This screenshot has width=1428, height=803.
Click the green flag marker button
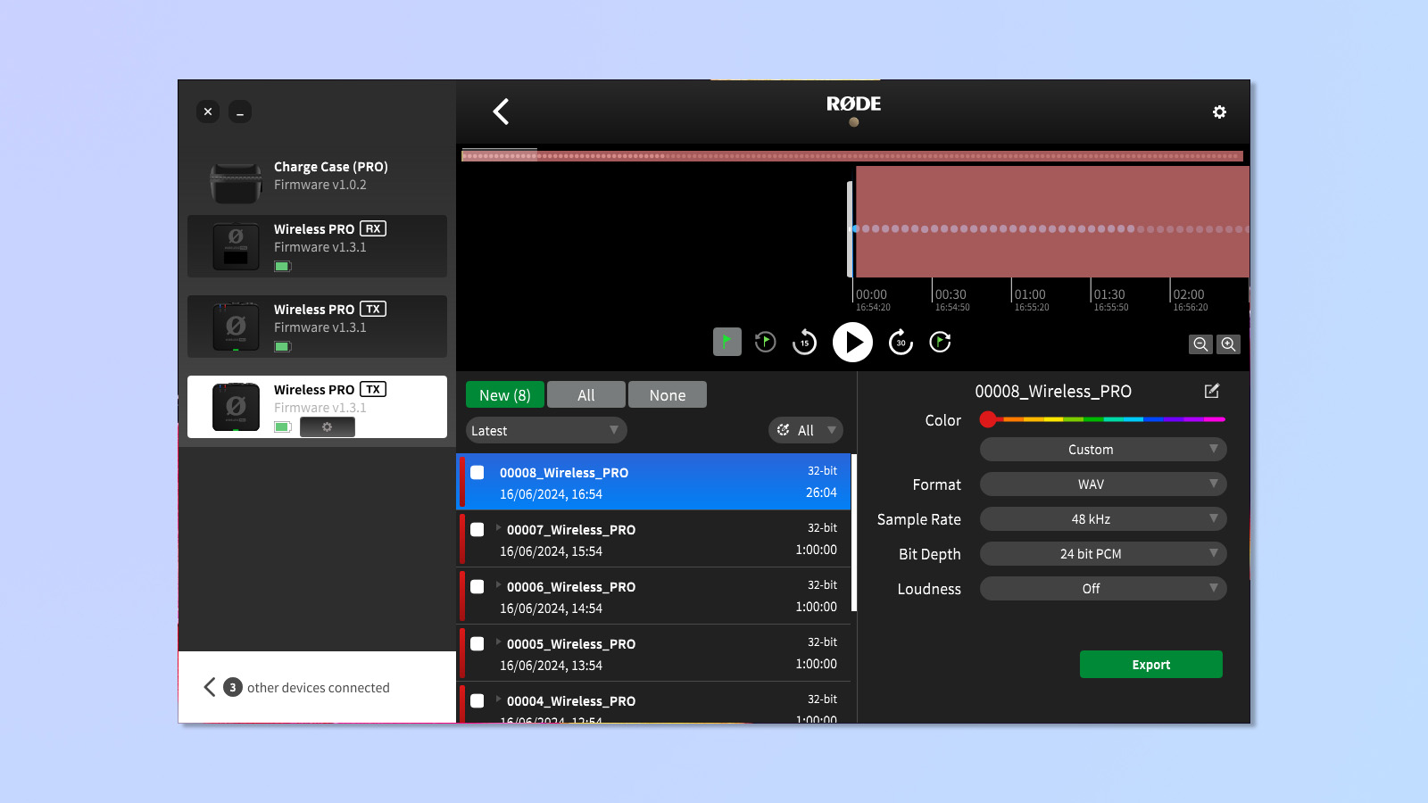coord(726,342)
